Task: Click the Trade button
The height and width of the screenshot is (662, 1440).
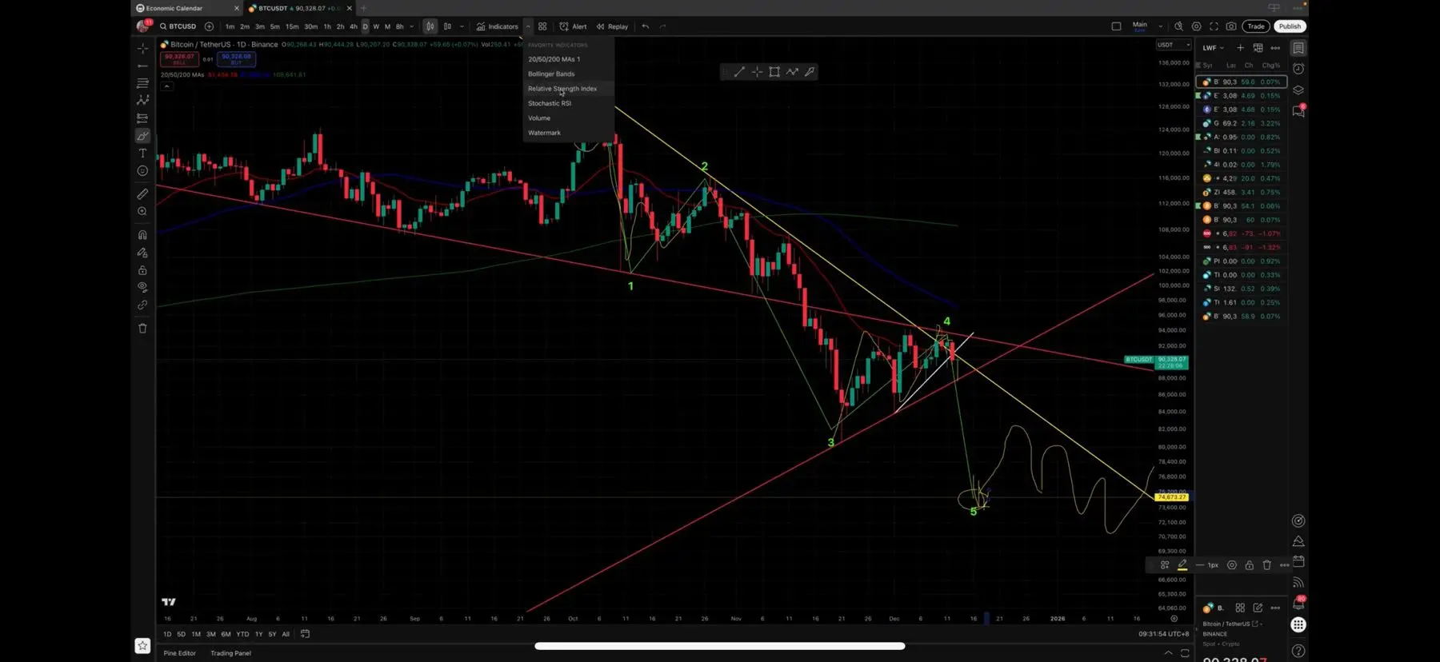Action: tap(1256, 26)
